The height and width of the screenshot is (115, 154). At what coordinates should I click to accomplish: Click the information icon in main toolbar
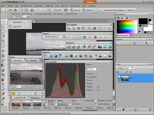click(x=66, y=10)
